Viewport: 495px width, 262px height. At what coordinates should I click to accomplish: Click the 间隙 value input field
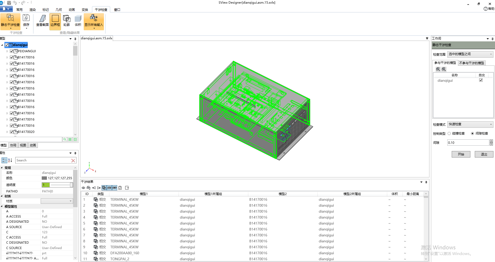tap(468, 143)
